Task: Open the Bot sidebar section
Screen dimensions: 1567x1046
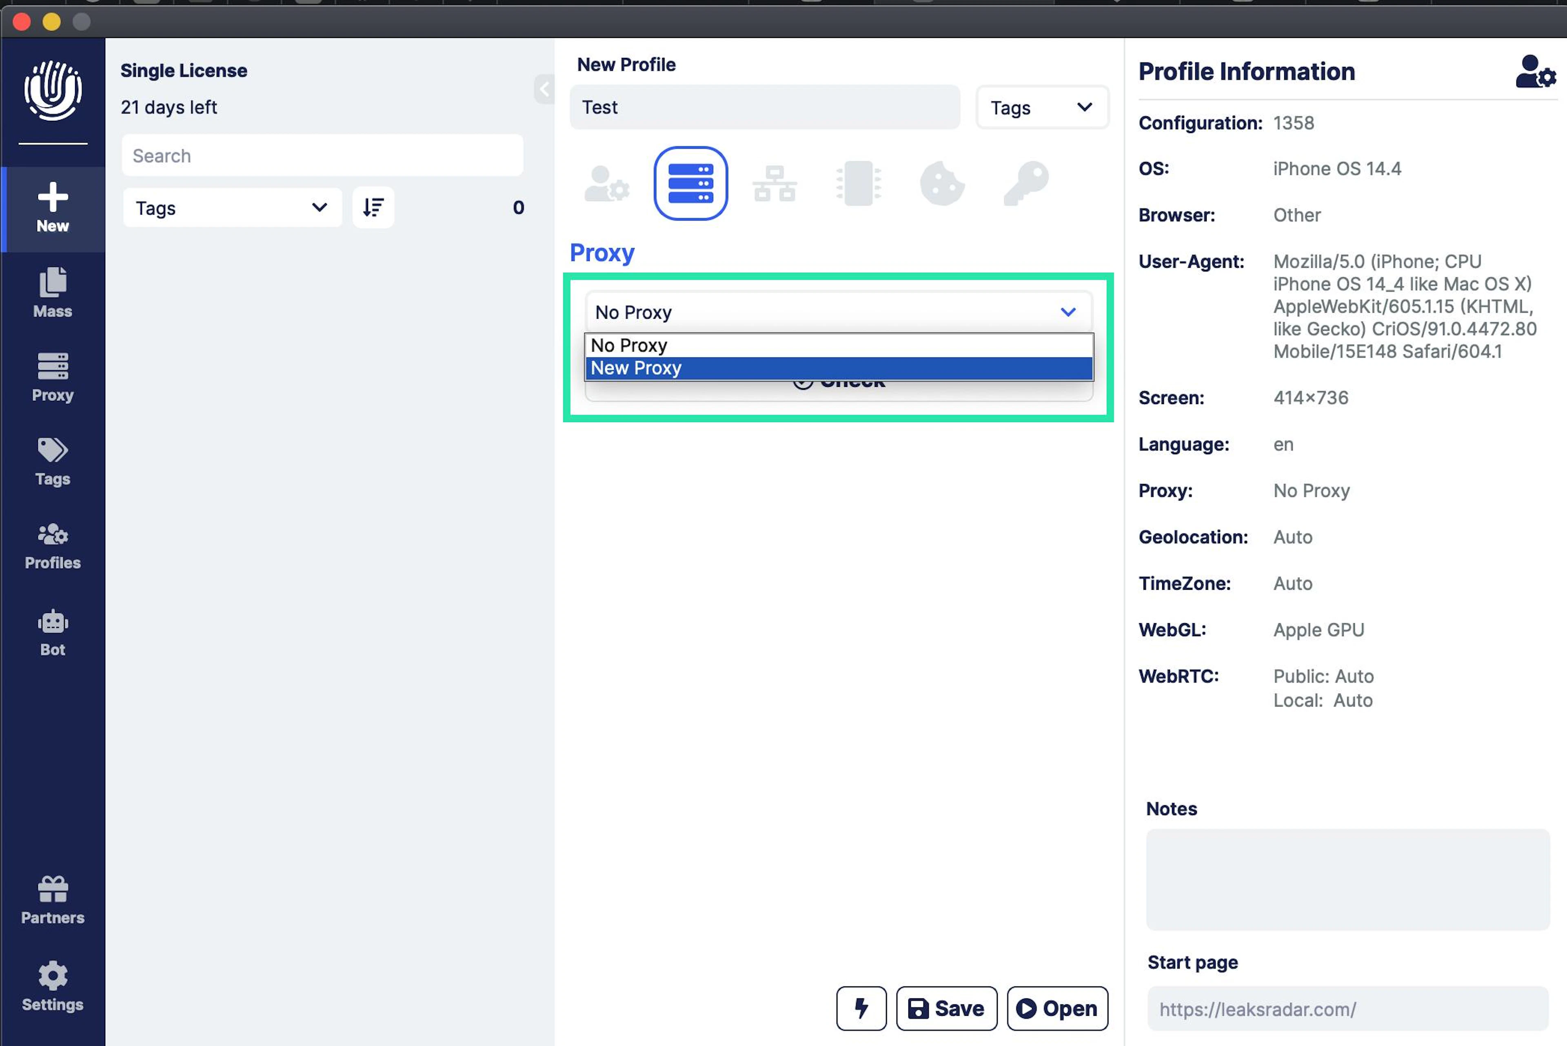Action: pos(53,633)
